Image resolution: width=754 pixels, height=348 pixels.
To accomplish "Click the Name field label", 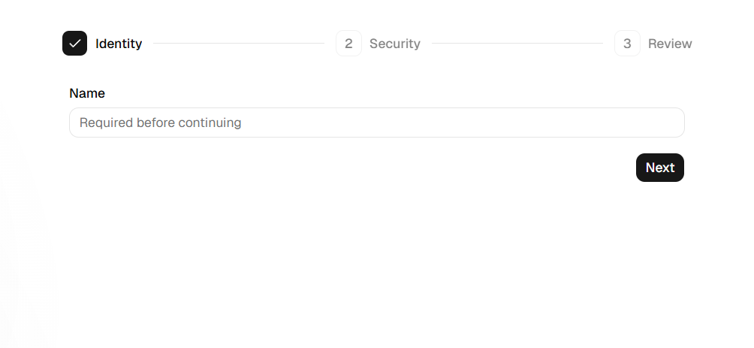I will [87, 93].
